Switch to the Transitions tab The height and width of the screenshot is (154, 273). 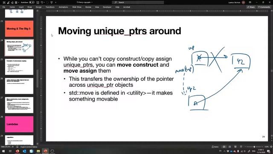50,7
